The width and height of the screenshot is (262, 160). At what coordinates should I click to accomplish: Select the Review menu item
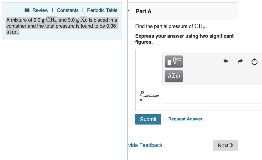click(40, 10)
